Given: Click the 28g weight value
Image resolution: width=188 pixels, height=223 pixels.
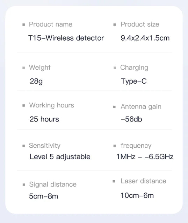Looking at the screenshot, I should pyautogui.click(x=36, y=81).
